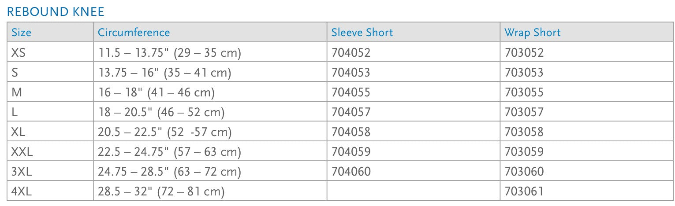This screenshot has width=675, height=206.
Task: Click the Circumference column header
Action: (x=134, y=33)
